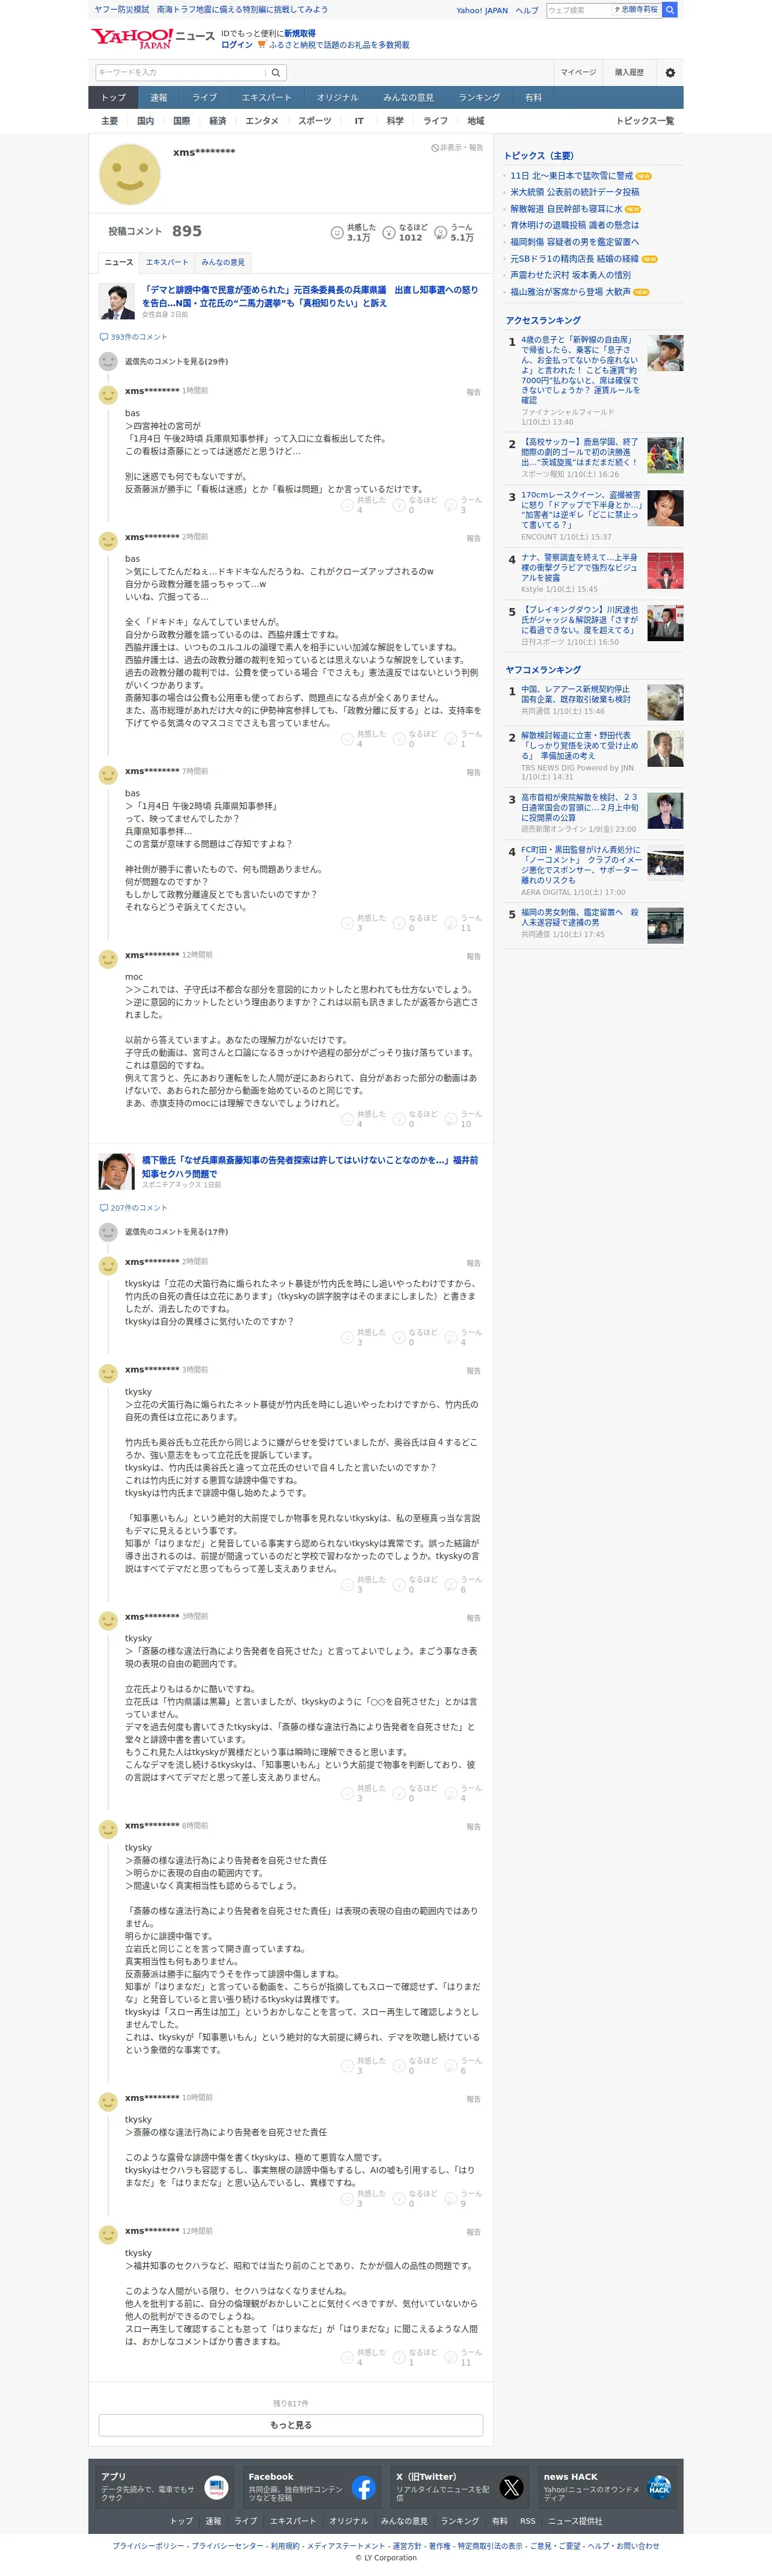Click the マイページ button
The height and width of the screenshot is (2576, 772).
coord(578,73)
